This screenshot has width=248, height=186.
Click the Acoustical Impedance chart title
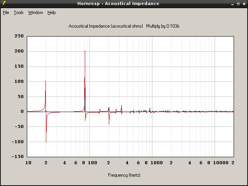tap(106, 26)
